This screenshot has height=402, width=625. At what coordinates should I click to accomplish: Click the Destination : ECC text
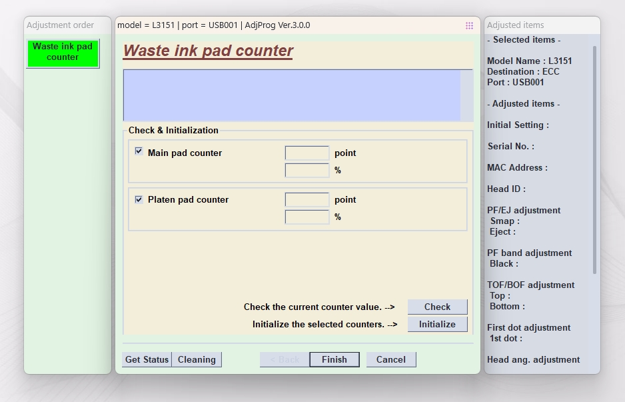523,72
